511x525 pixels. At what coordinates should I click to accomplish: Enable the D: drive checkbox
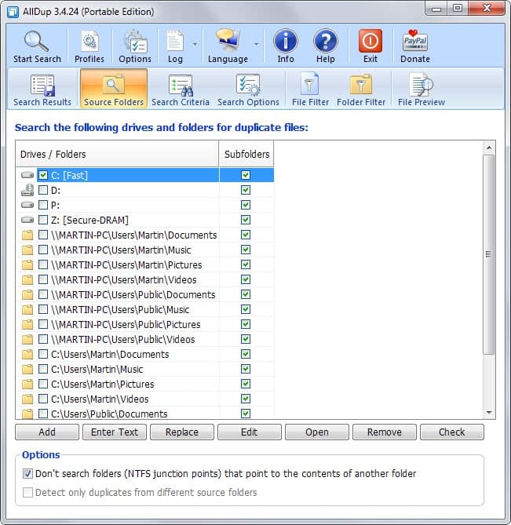pyautogui.click(x=43, y=190)
